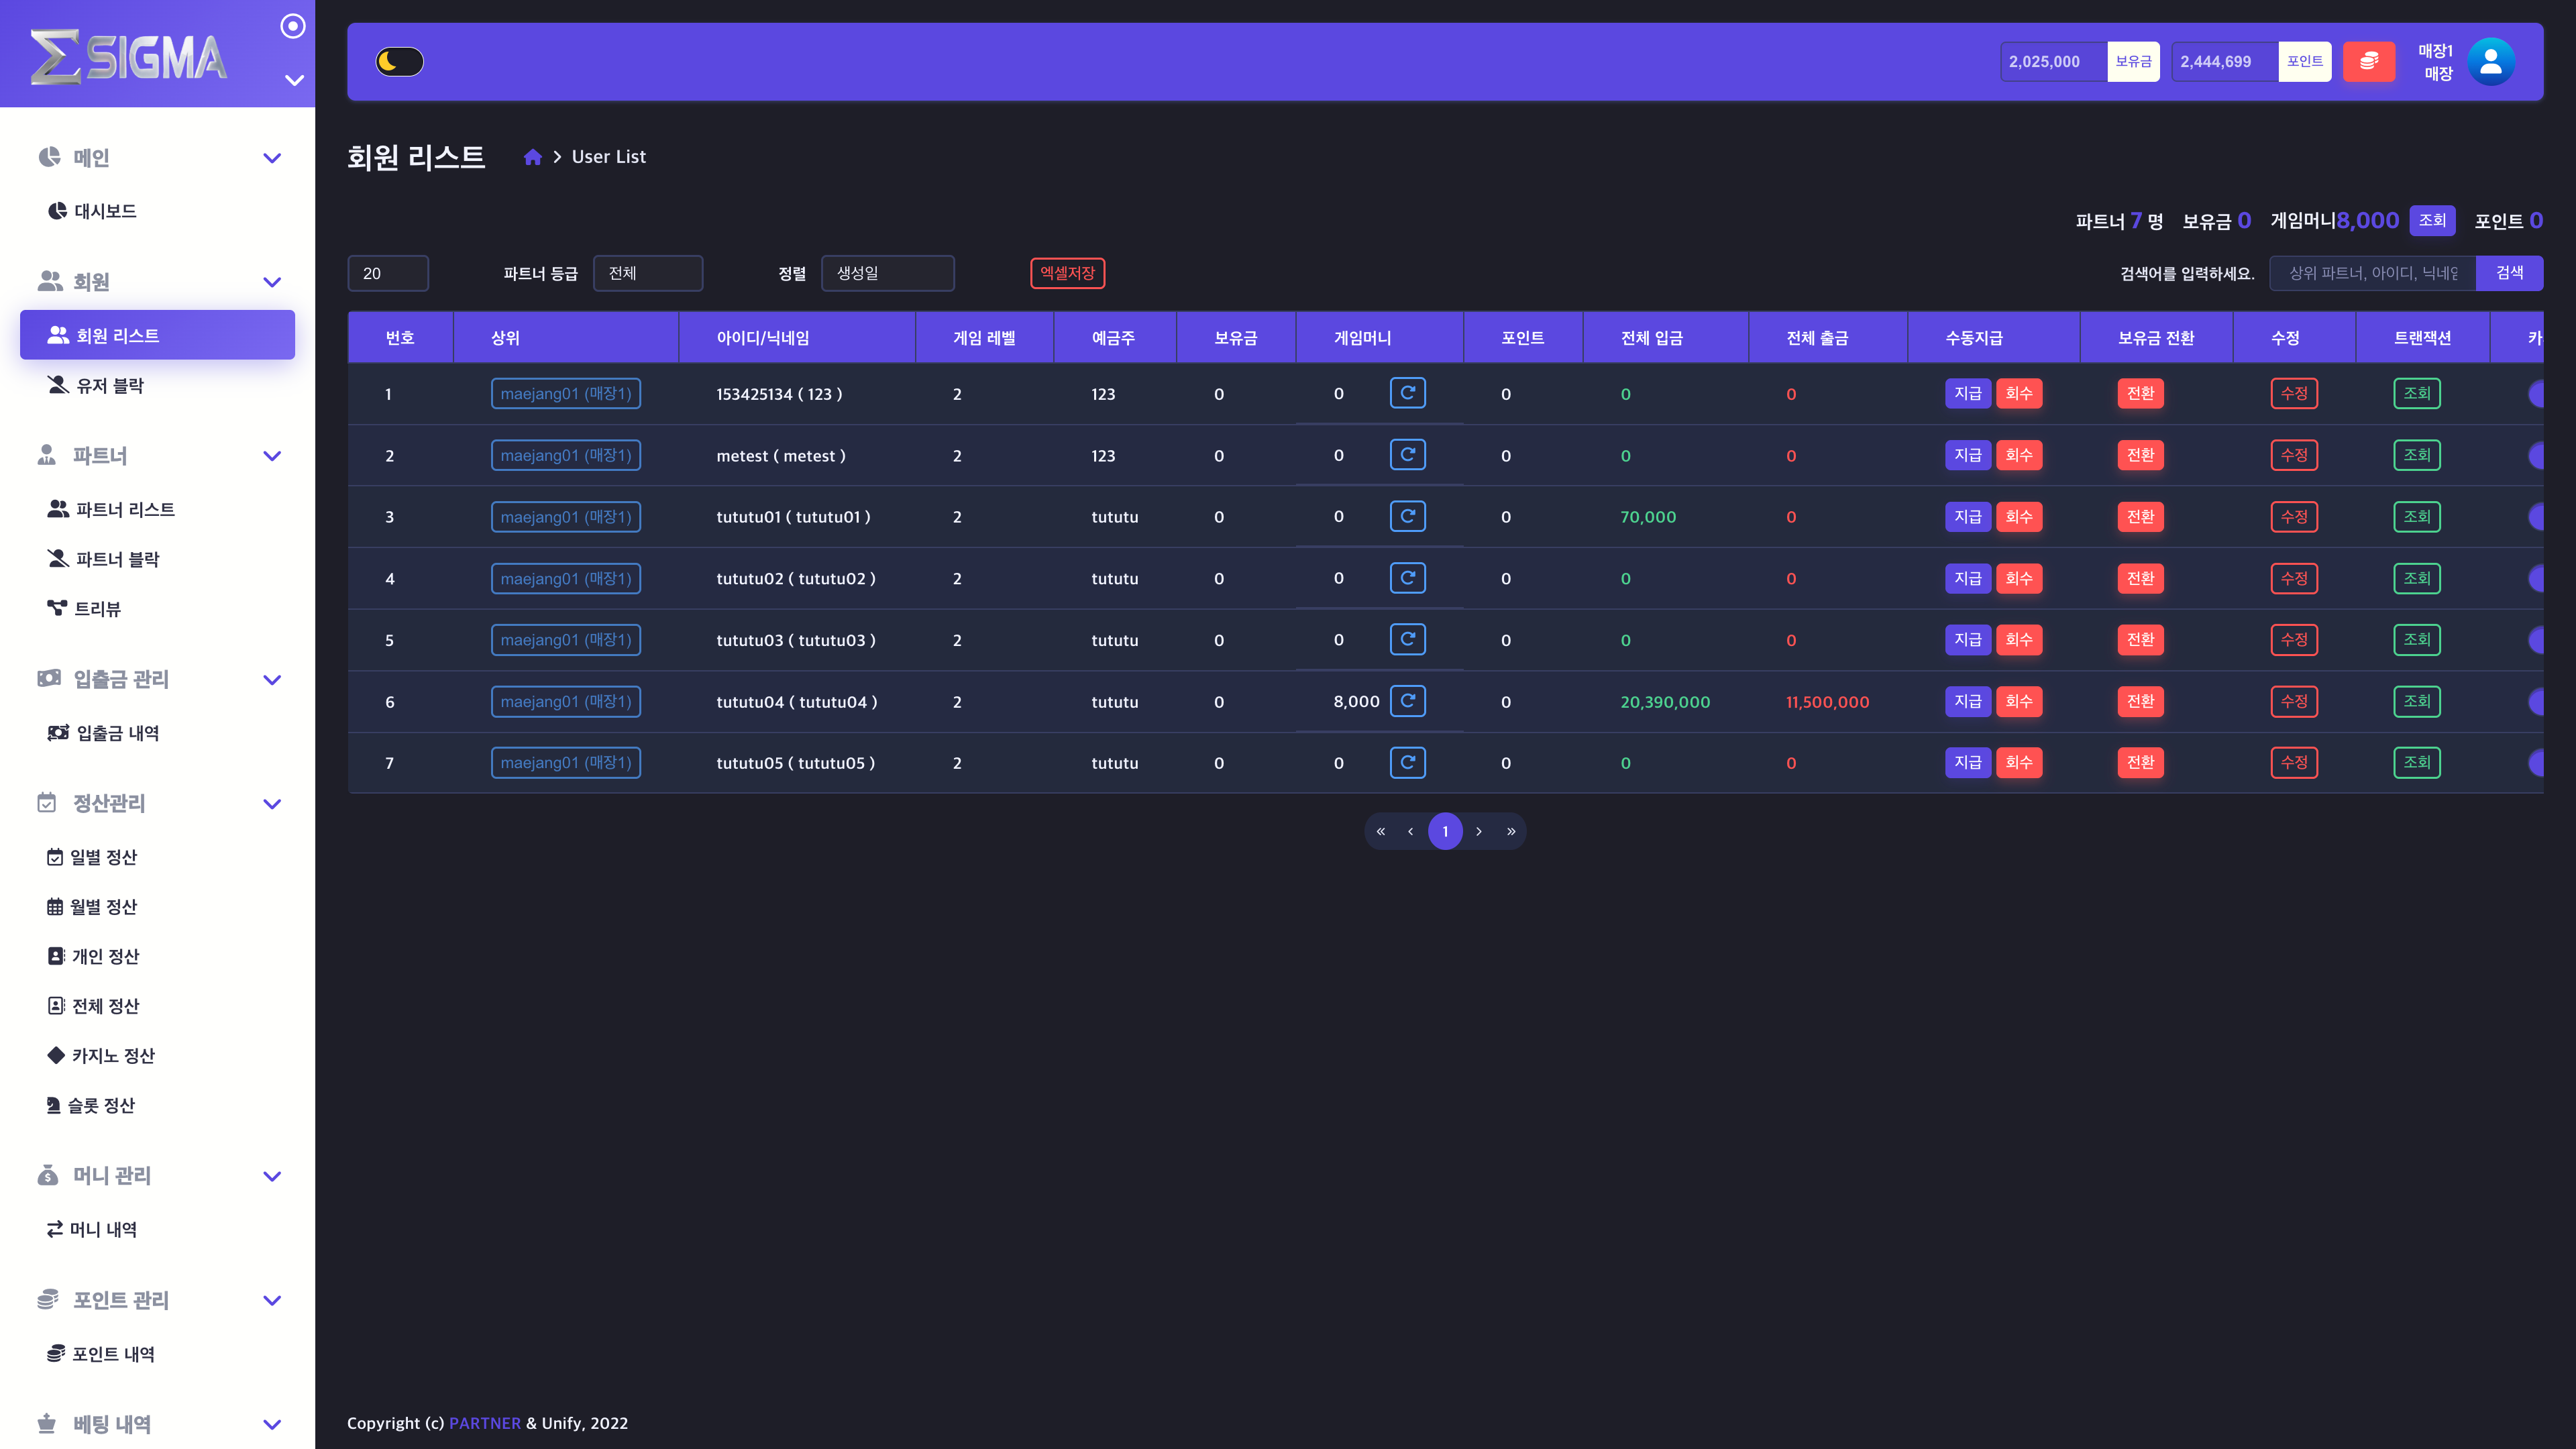Screen dimensions: 2576x1449
Task: Toggle the dark mode moon switch
Action: point(399,62)
